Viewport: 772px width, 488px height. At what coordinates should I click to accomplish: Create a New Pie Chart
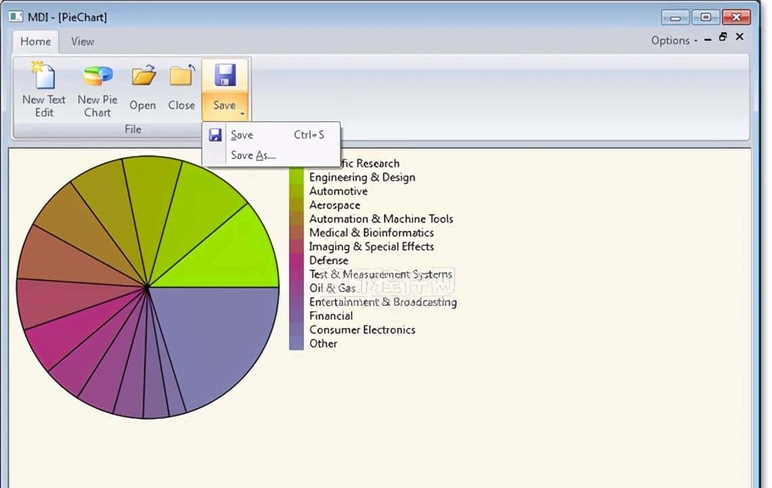[98, 75]
